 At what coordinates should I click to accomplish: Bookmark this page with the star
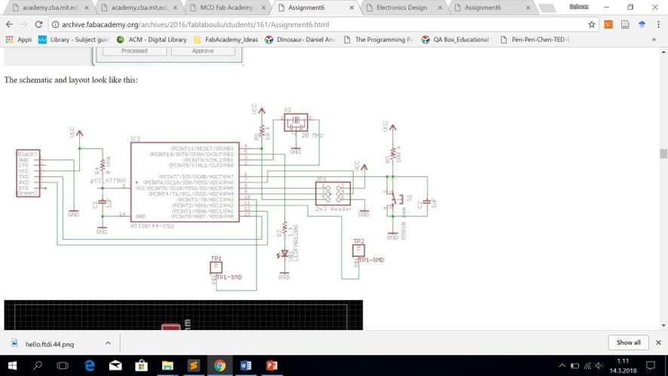point(591,25)
